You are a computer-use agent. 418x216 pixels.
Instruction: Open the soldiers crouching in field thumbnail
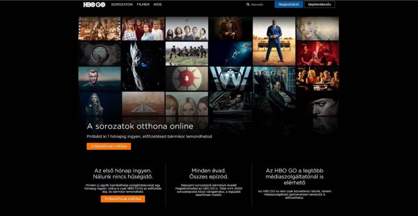tap(187, 53)
